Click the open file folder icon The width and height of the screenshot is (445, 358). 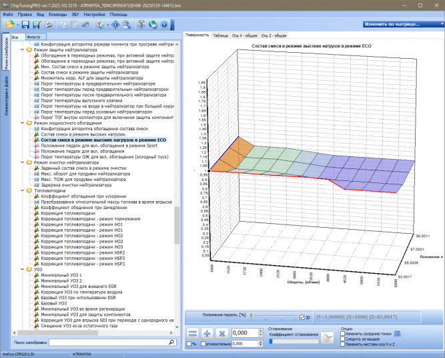click(x=10, y=25)
